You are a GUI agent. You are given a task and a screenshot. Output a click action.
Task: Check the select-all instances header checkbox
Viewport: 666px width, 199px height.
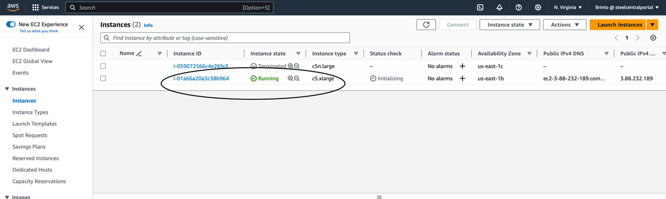(103, 53)
